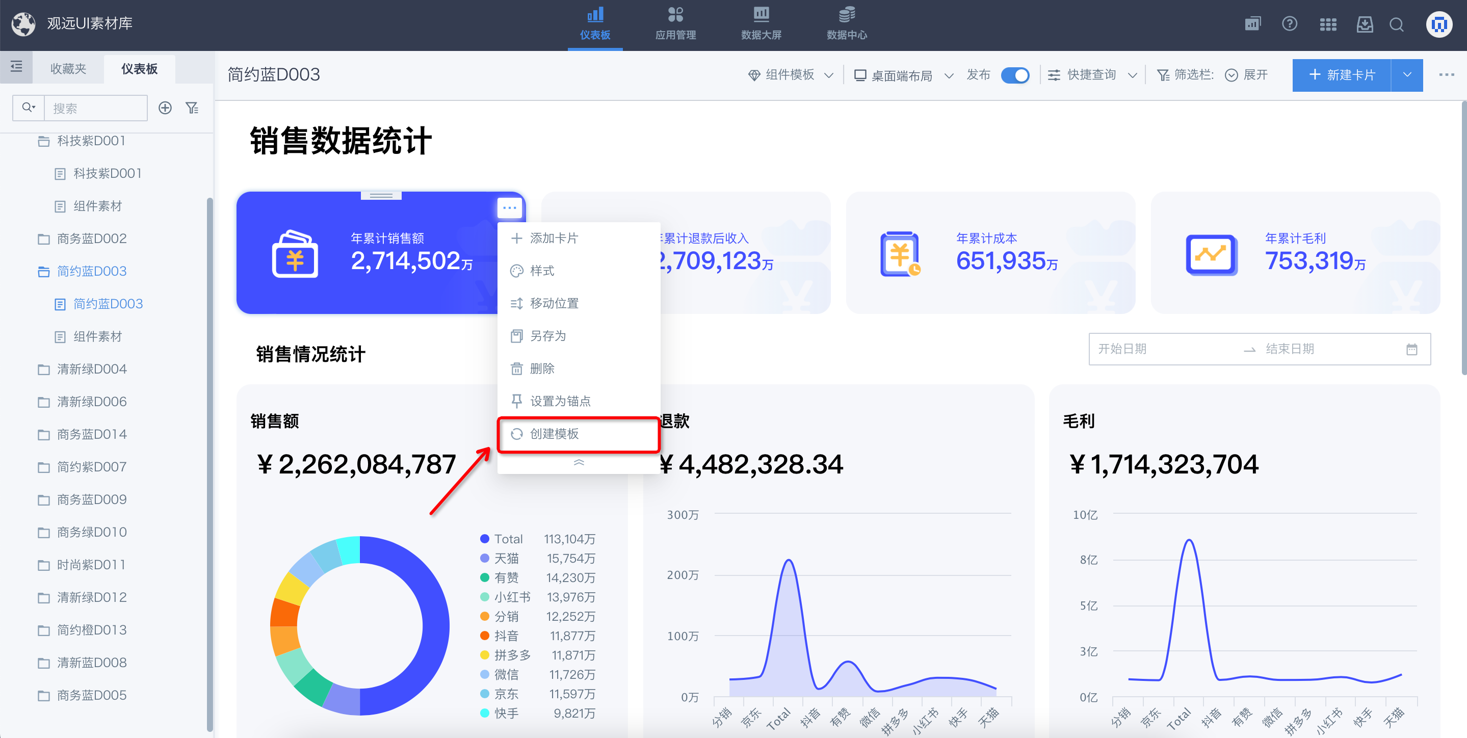Open the 商务蓝D014 folder
This screenshot has height=738, width=1467.
82,434
